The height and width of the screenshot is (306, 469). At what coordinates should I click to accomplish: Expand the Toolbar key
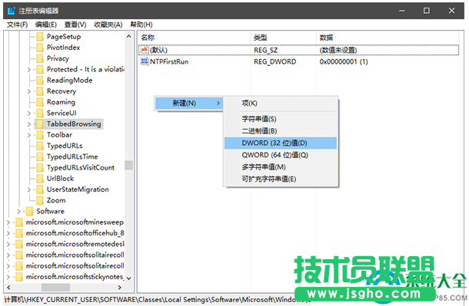(29, 135)
